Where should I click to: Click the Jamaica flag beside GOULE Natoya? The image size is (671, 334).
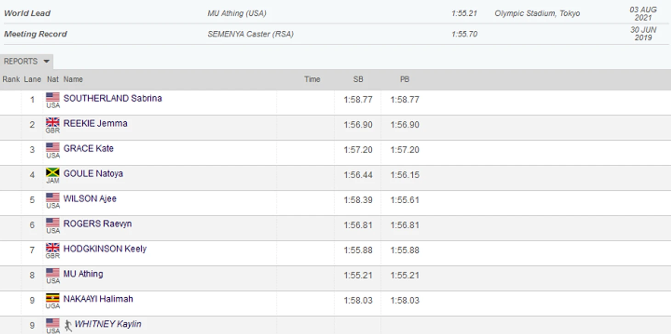(53, 173)
